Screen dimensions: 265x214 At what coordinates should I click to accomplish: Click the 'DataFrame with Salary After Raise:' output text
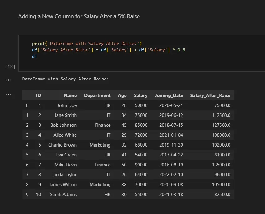click(66, 79)
